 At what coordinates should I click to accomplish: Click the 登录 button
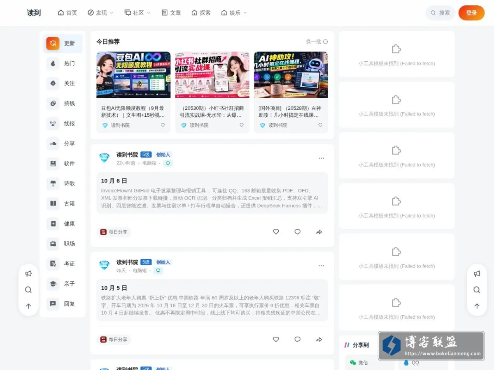(471, 13)
